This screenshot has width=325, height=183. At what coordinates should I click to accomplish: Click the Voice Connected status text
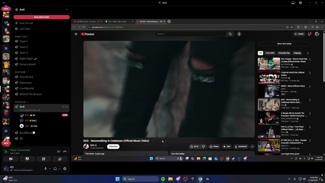[20, 150]
